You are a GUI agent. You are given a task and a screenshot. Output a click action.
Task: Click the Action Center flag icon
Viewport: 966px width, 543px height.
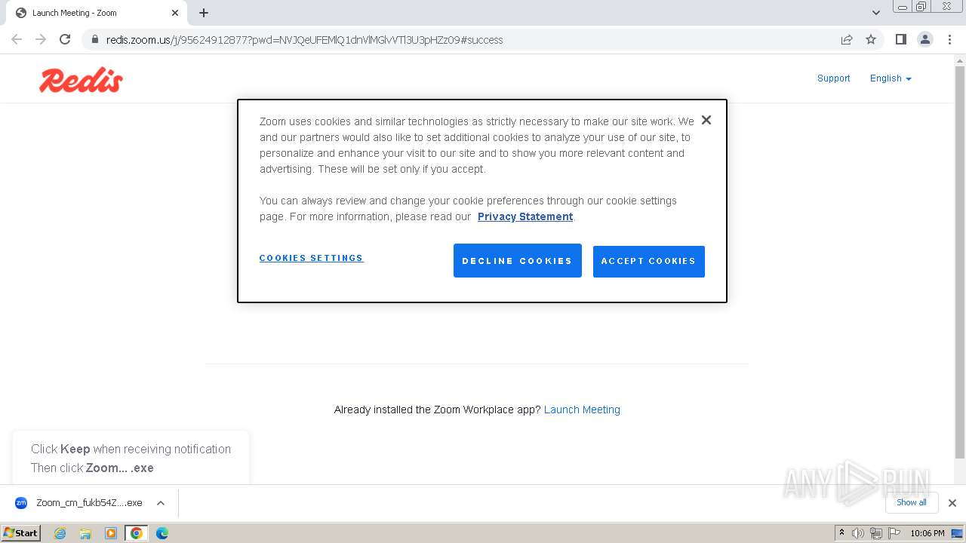pos(894,533)
